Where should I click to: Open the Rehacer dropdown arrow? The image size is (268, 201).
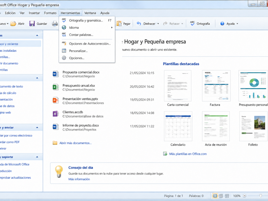click(x=182, y=24)
